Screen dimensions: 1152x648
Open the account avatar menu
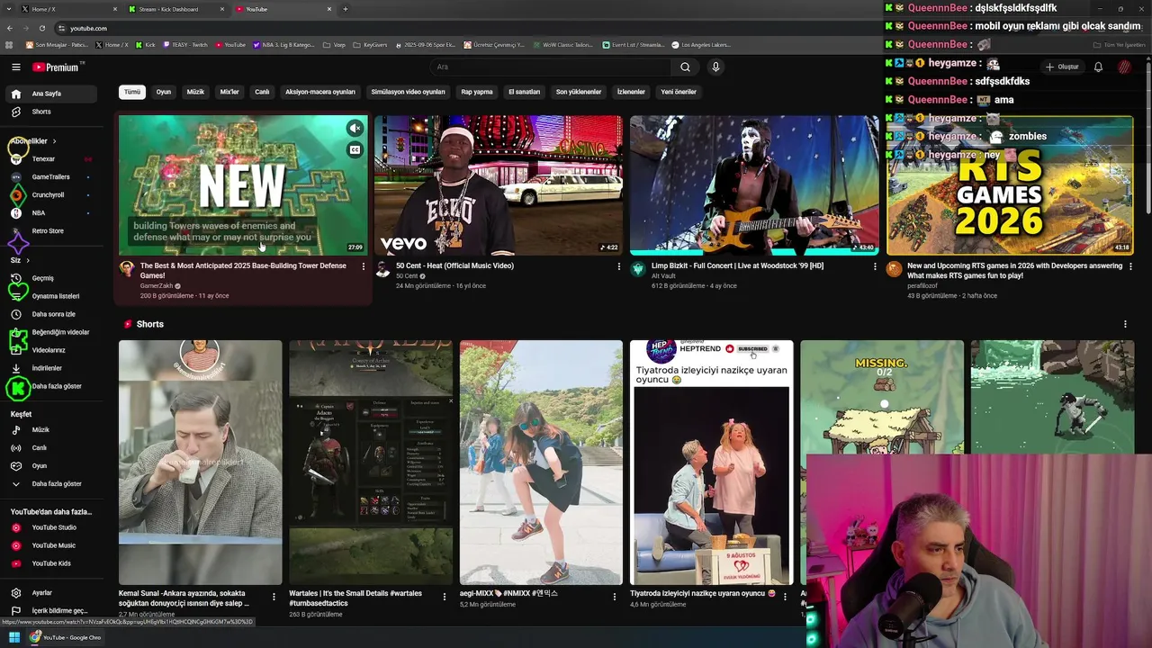click(1124, 67)
